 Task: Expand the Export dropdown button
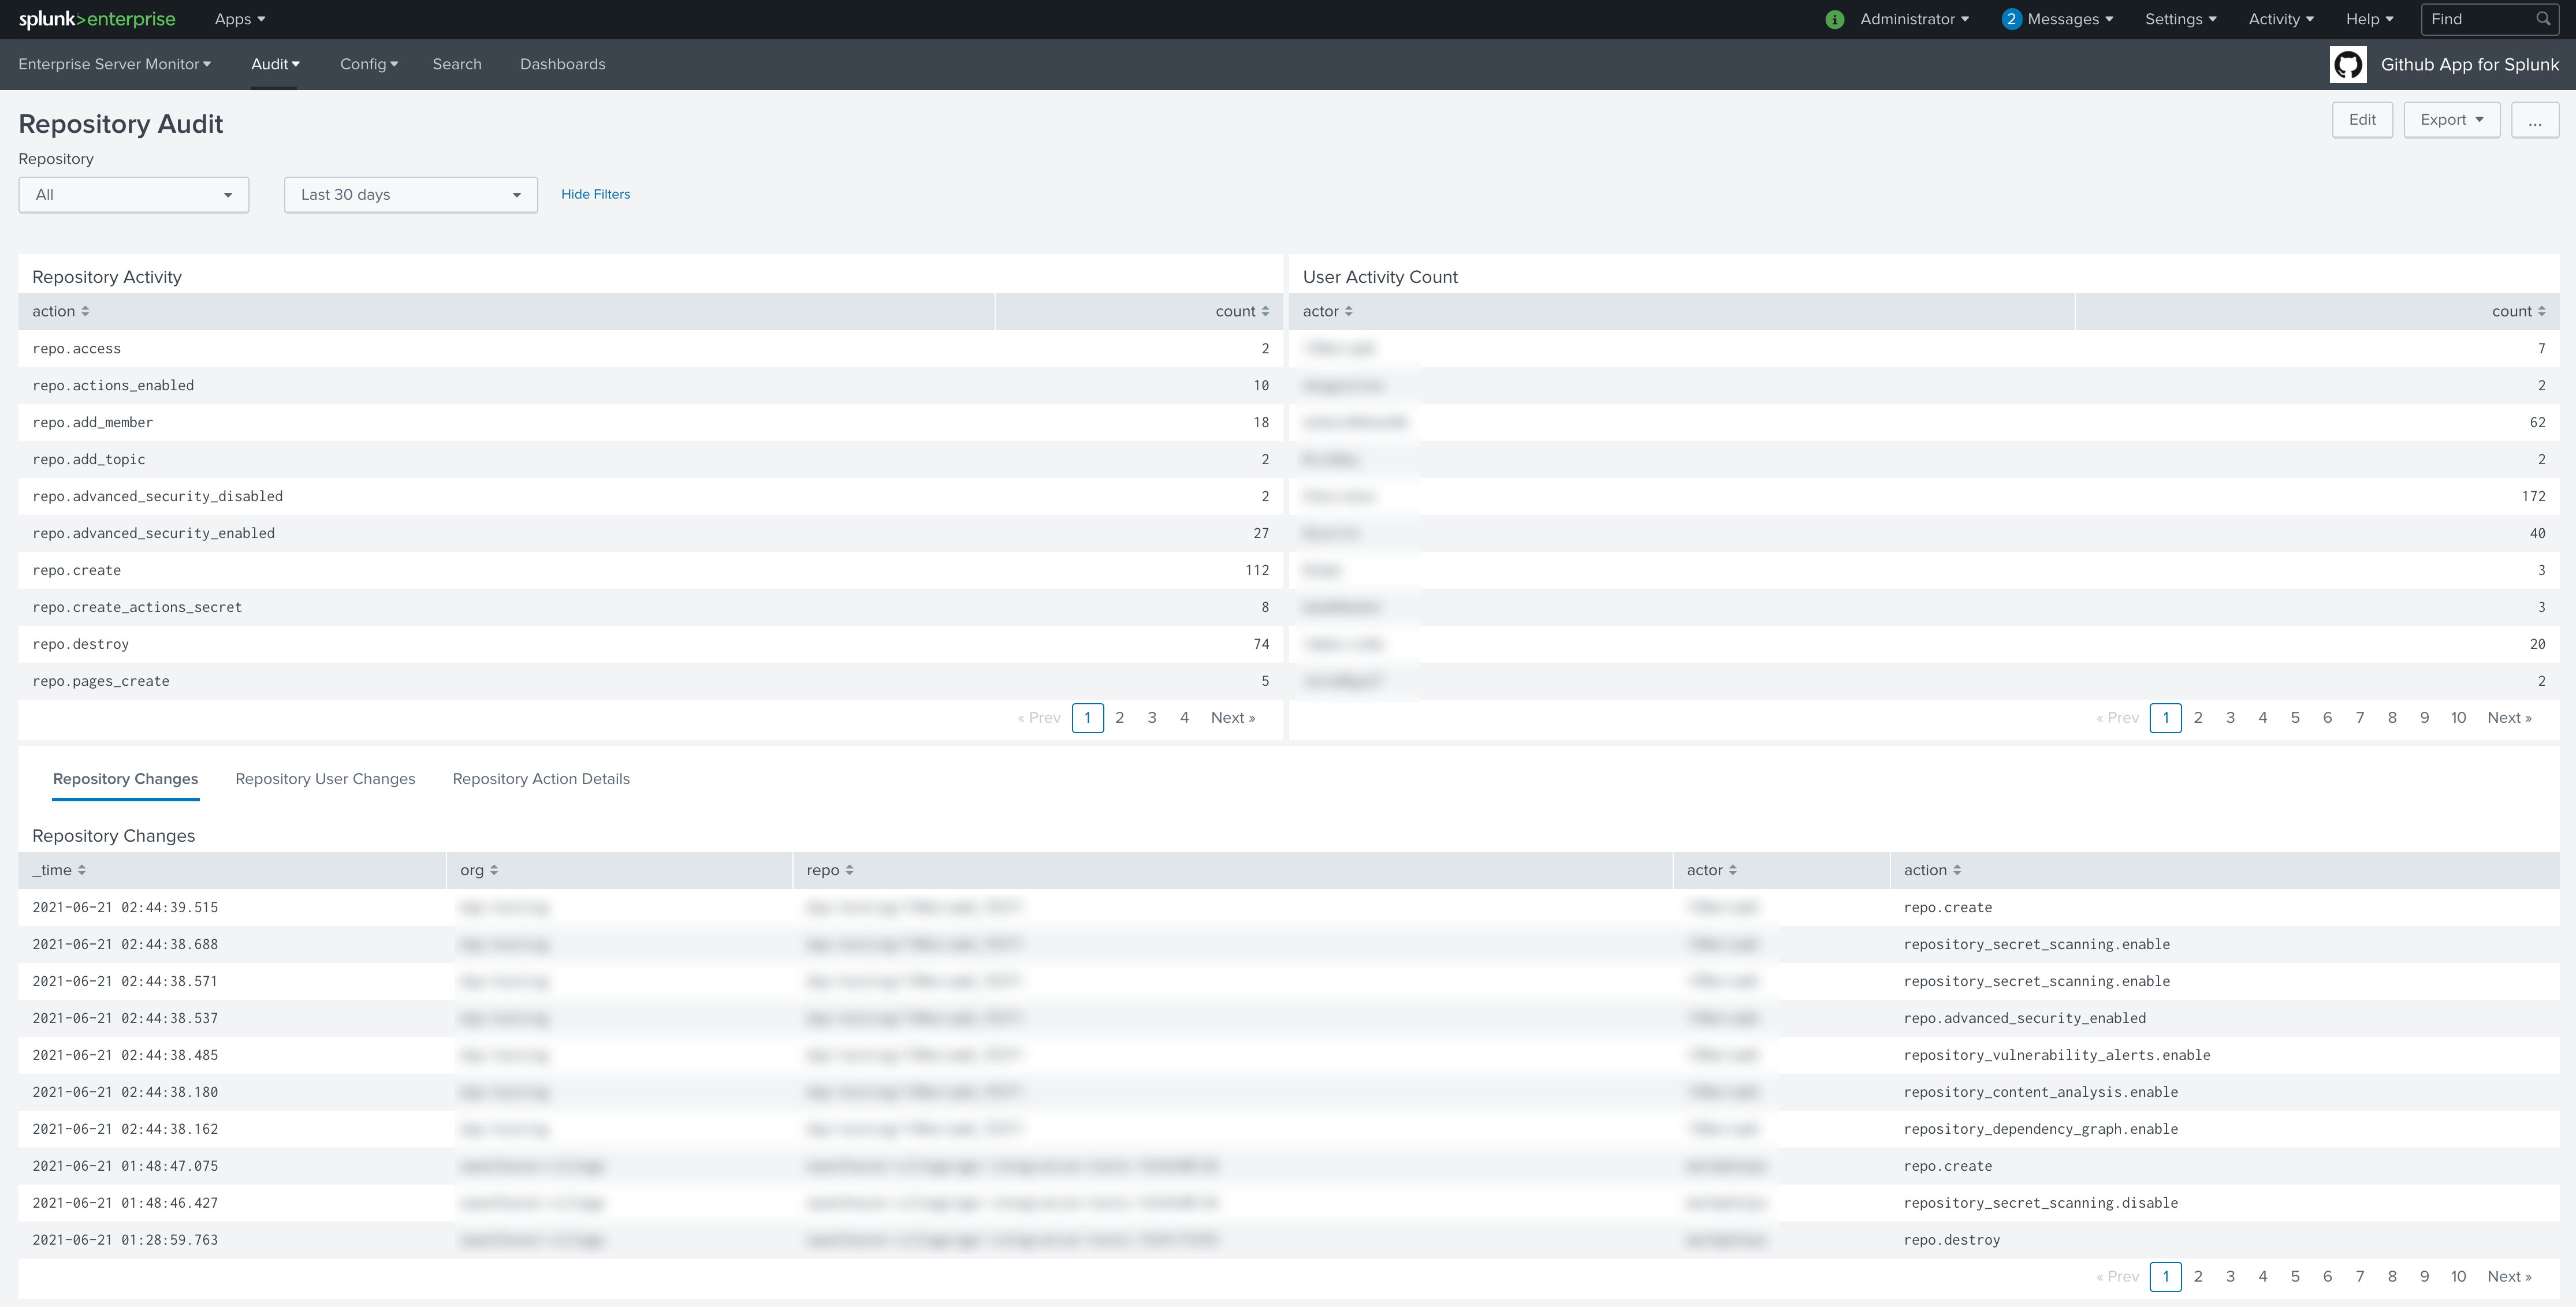pyautogui.click(x=2451, y=120)
